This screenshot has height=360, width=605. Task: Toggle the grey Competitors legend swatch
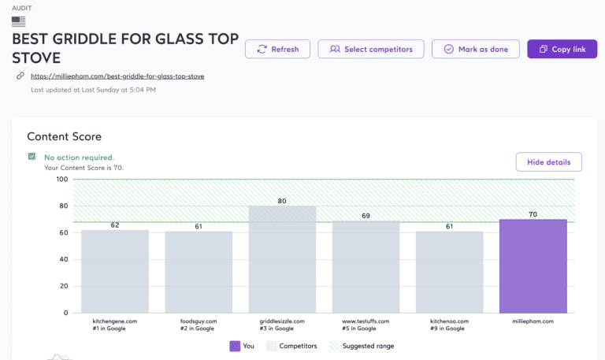coord(272,346)
